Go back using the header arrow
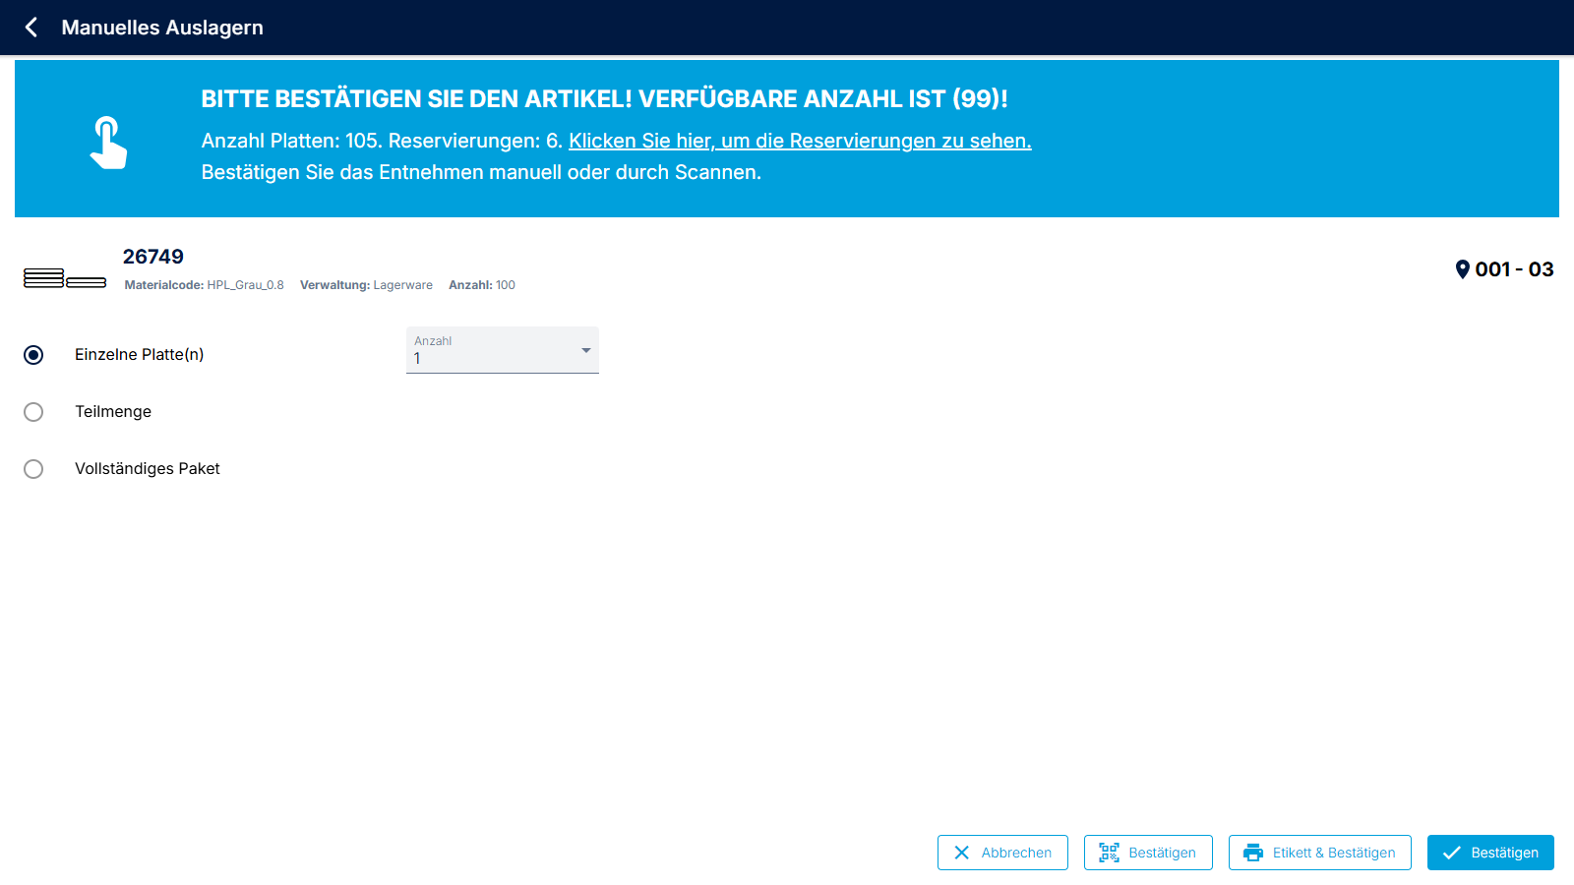Screen dimensions: 1574x885 tap(31, 28)
